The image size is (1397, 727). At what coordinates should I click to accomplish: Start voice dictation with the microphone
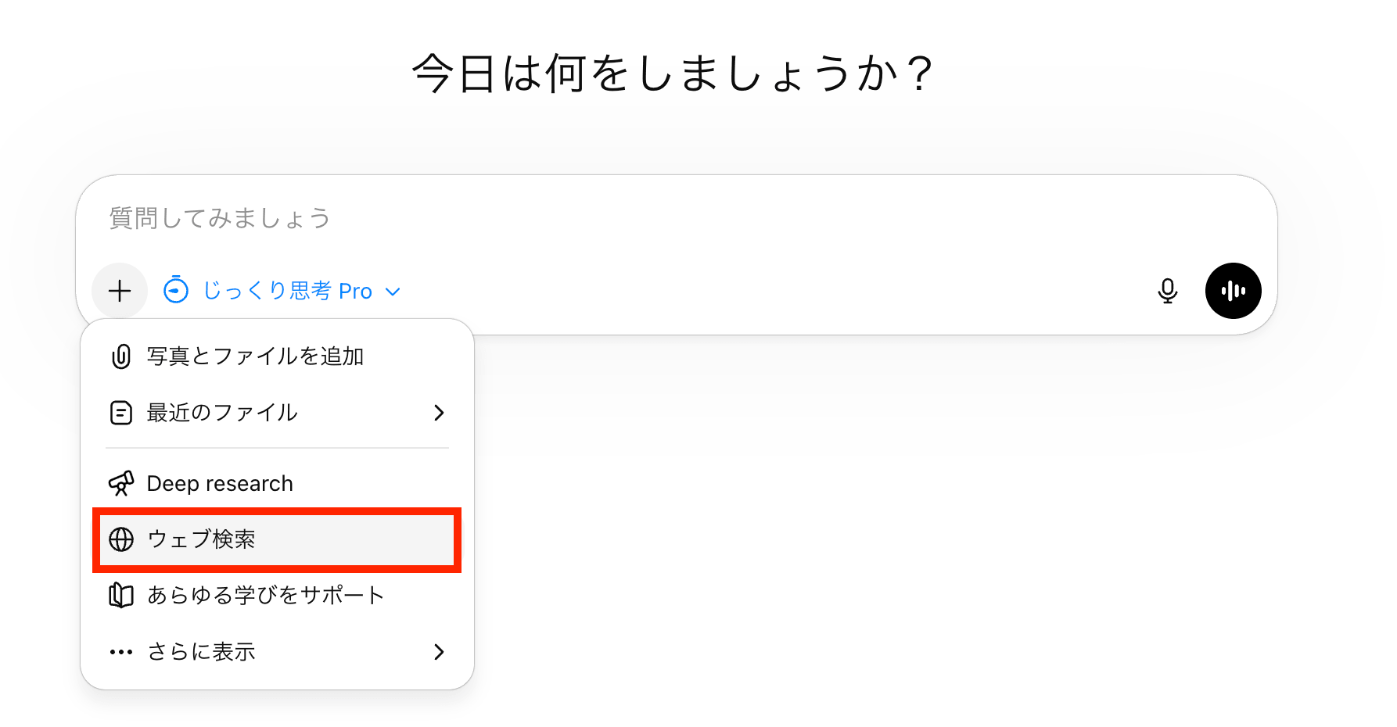(1167, 291)
